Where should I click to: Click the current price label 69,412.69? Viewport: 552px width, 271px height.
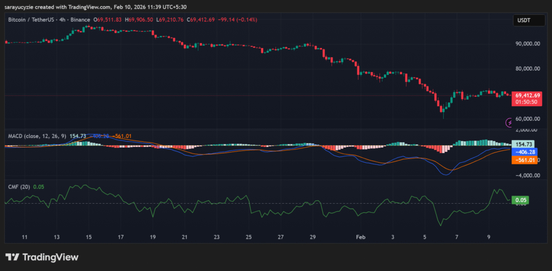click(528, 95)
